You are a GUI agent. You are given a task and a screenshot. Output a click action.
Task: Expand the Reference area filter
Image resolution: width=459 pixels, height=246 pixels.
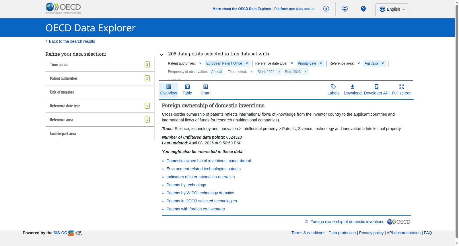100,120
